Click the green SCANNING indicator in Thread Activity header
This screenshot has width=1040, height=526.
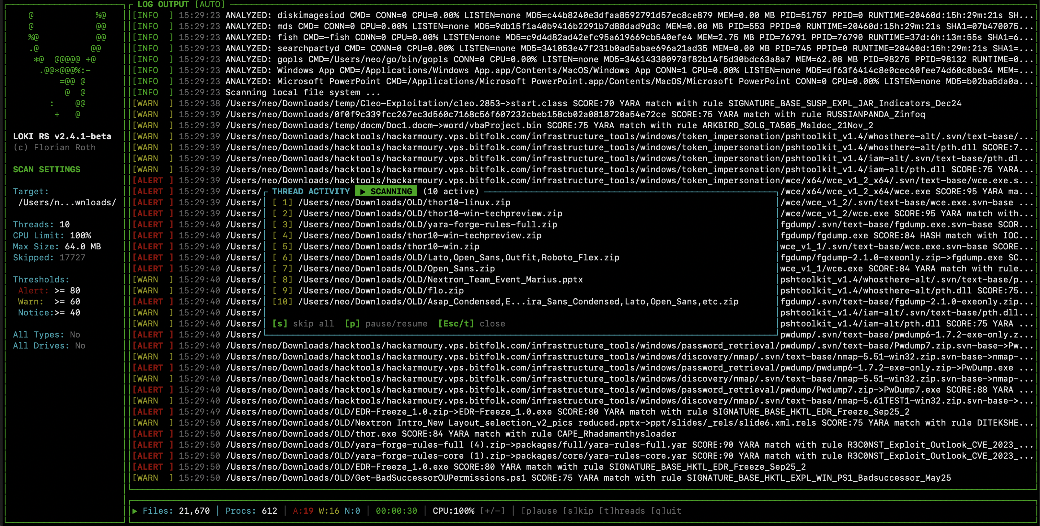[387, 191]
